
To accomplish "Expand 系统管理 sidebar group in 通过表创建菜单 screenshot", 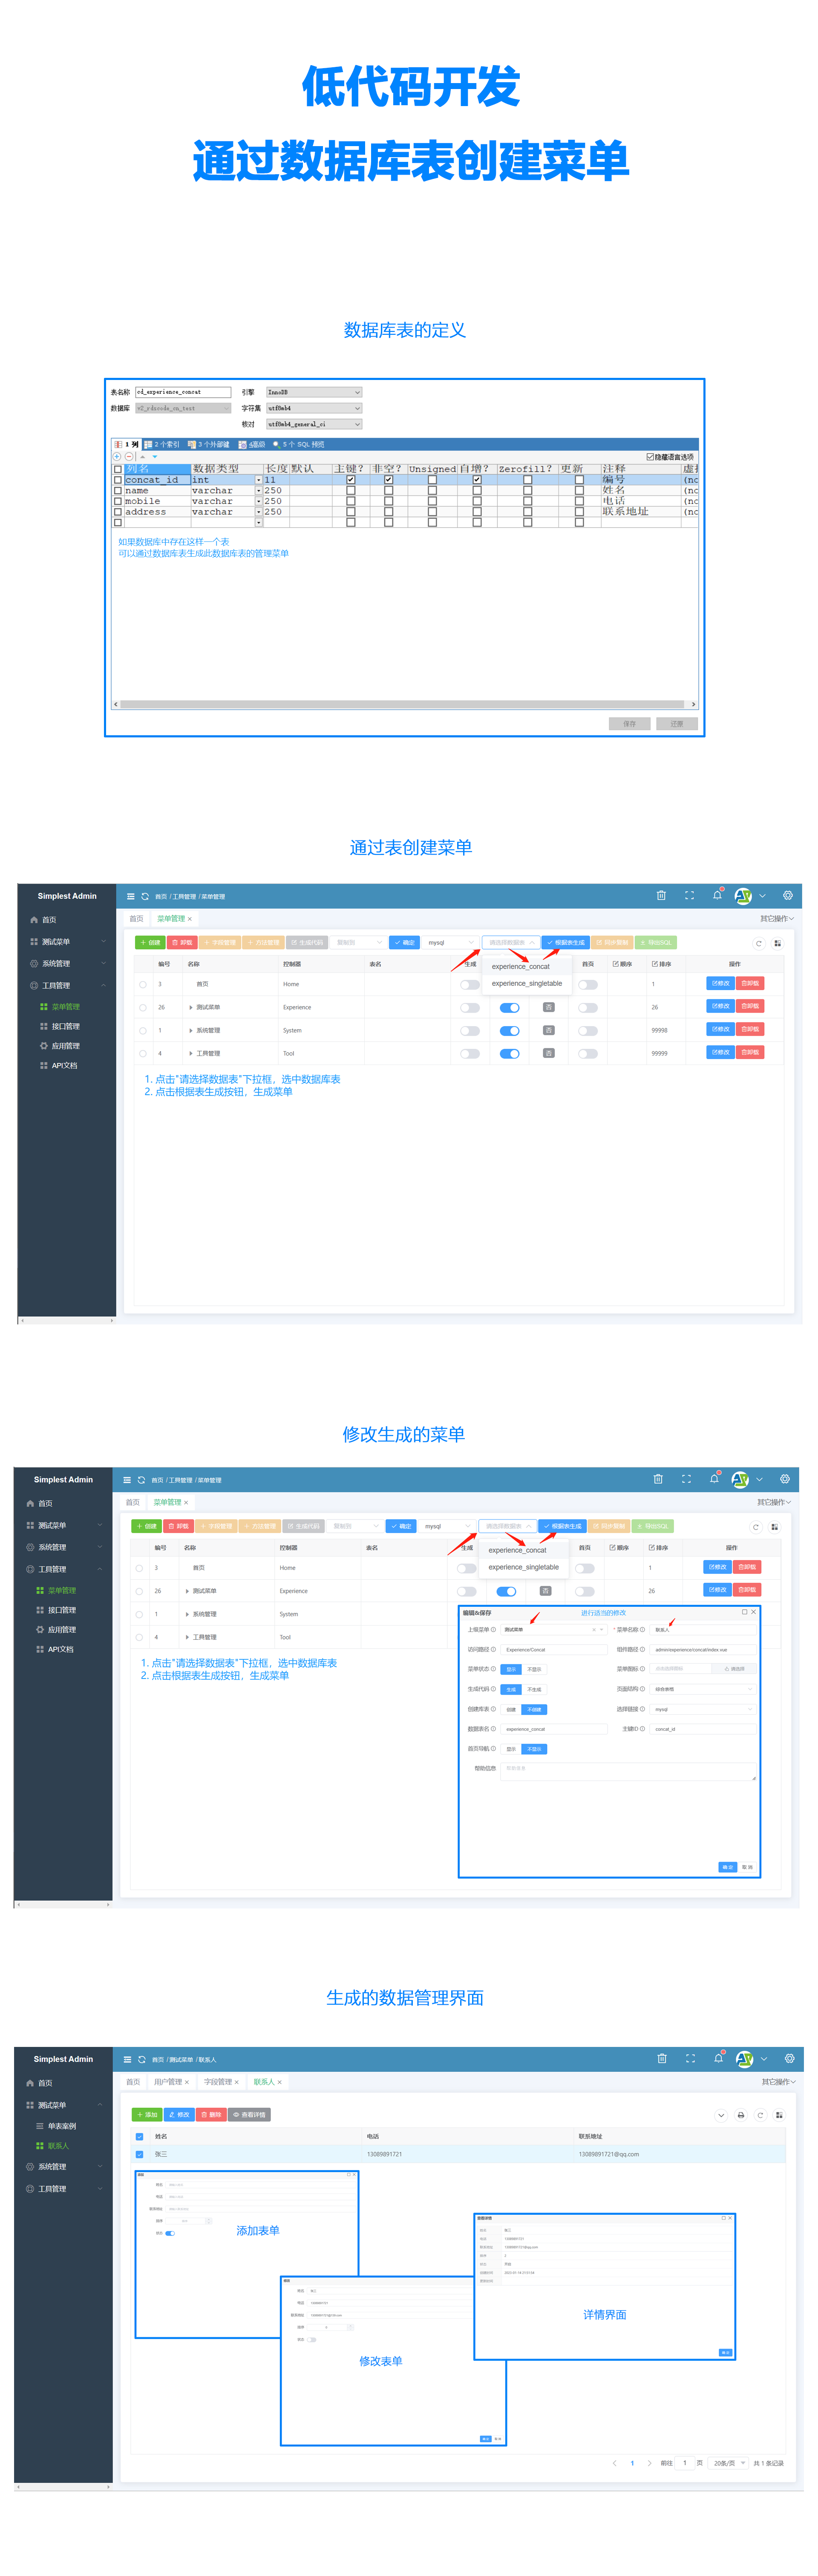I will (x=66, y=963).
